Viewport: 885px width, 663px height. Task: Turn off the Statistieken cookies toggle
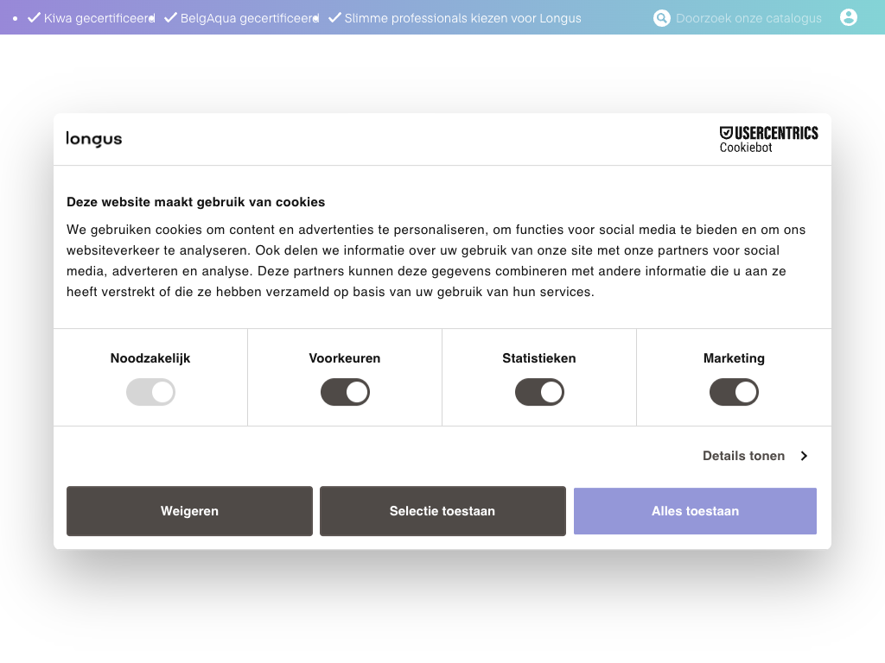539,393
